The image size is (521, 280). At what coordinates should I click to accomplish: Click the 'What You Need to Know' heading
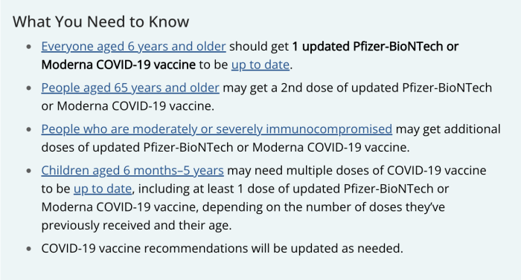(x=101, y=22)
